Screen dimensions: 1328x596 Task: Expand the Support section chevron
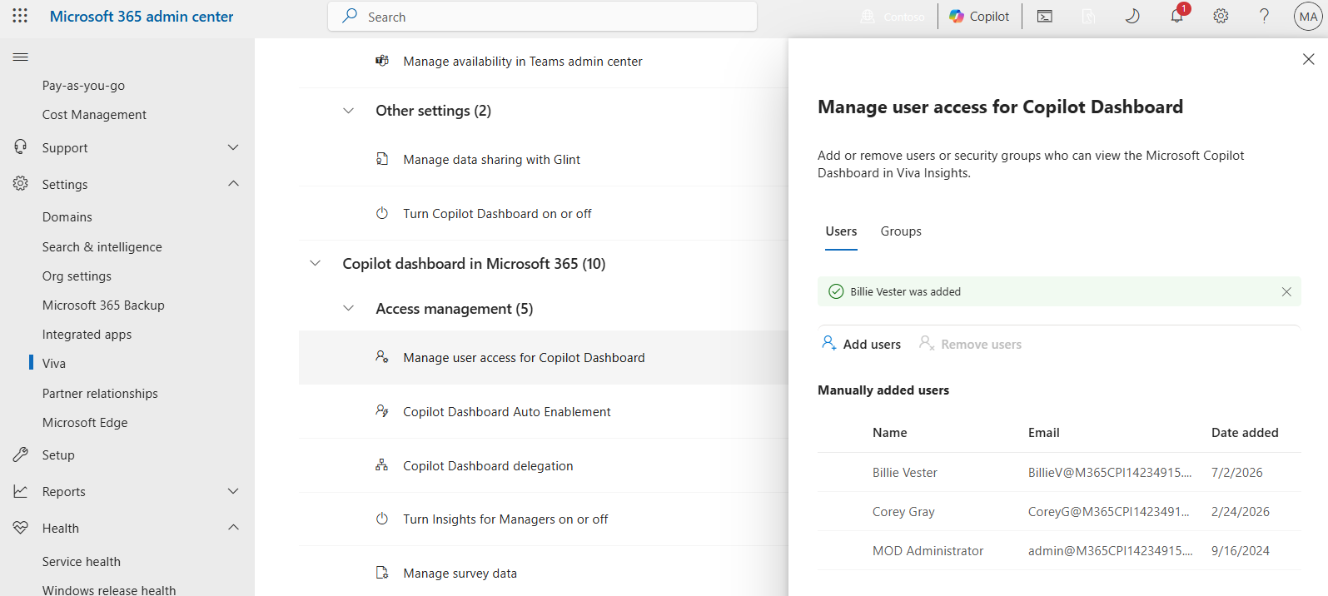point(233,147)
